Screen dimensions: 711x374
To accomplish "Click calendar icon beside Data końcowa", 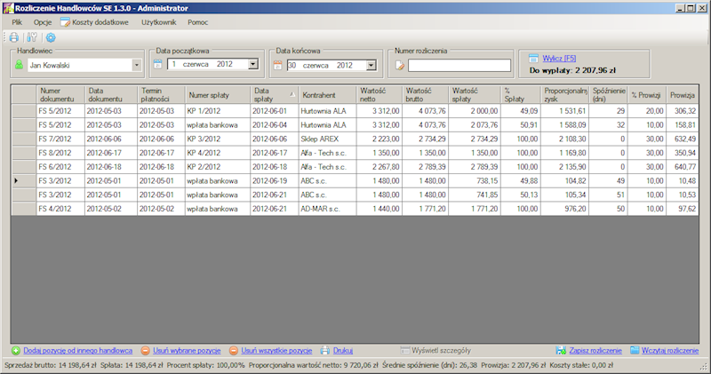I will [x=277, y=65].
